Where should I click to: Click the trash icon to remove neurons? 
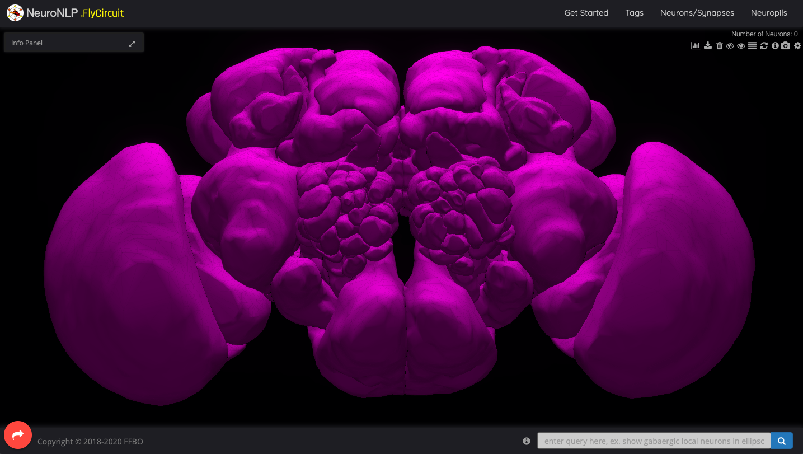click(x=720, y=46)
